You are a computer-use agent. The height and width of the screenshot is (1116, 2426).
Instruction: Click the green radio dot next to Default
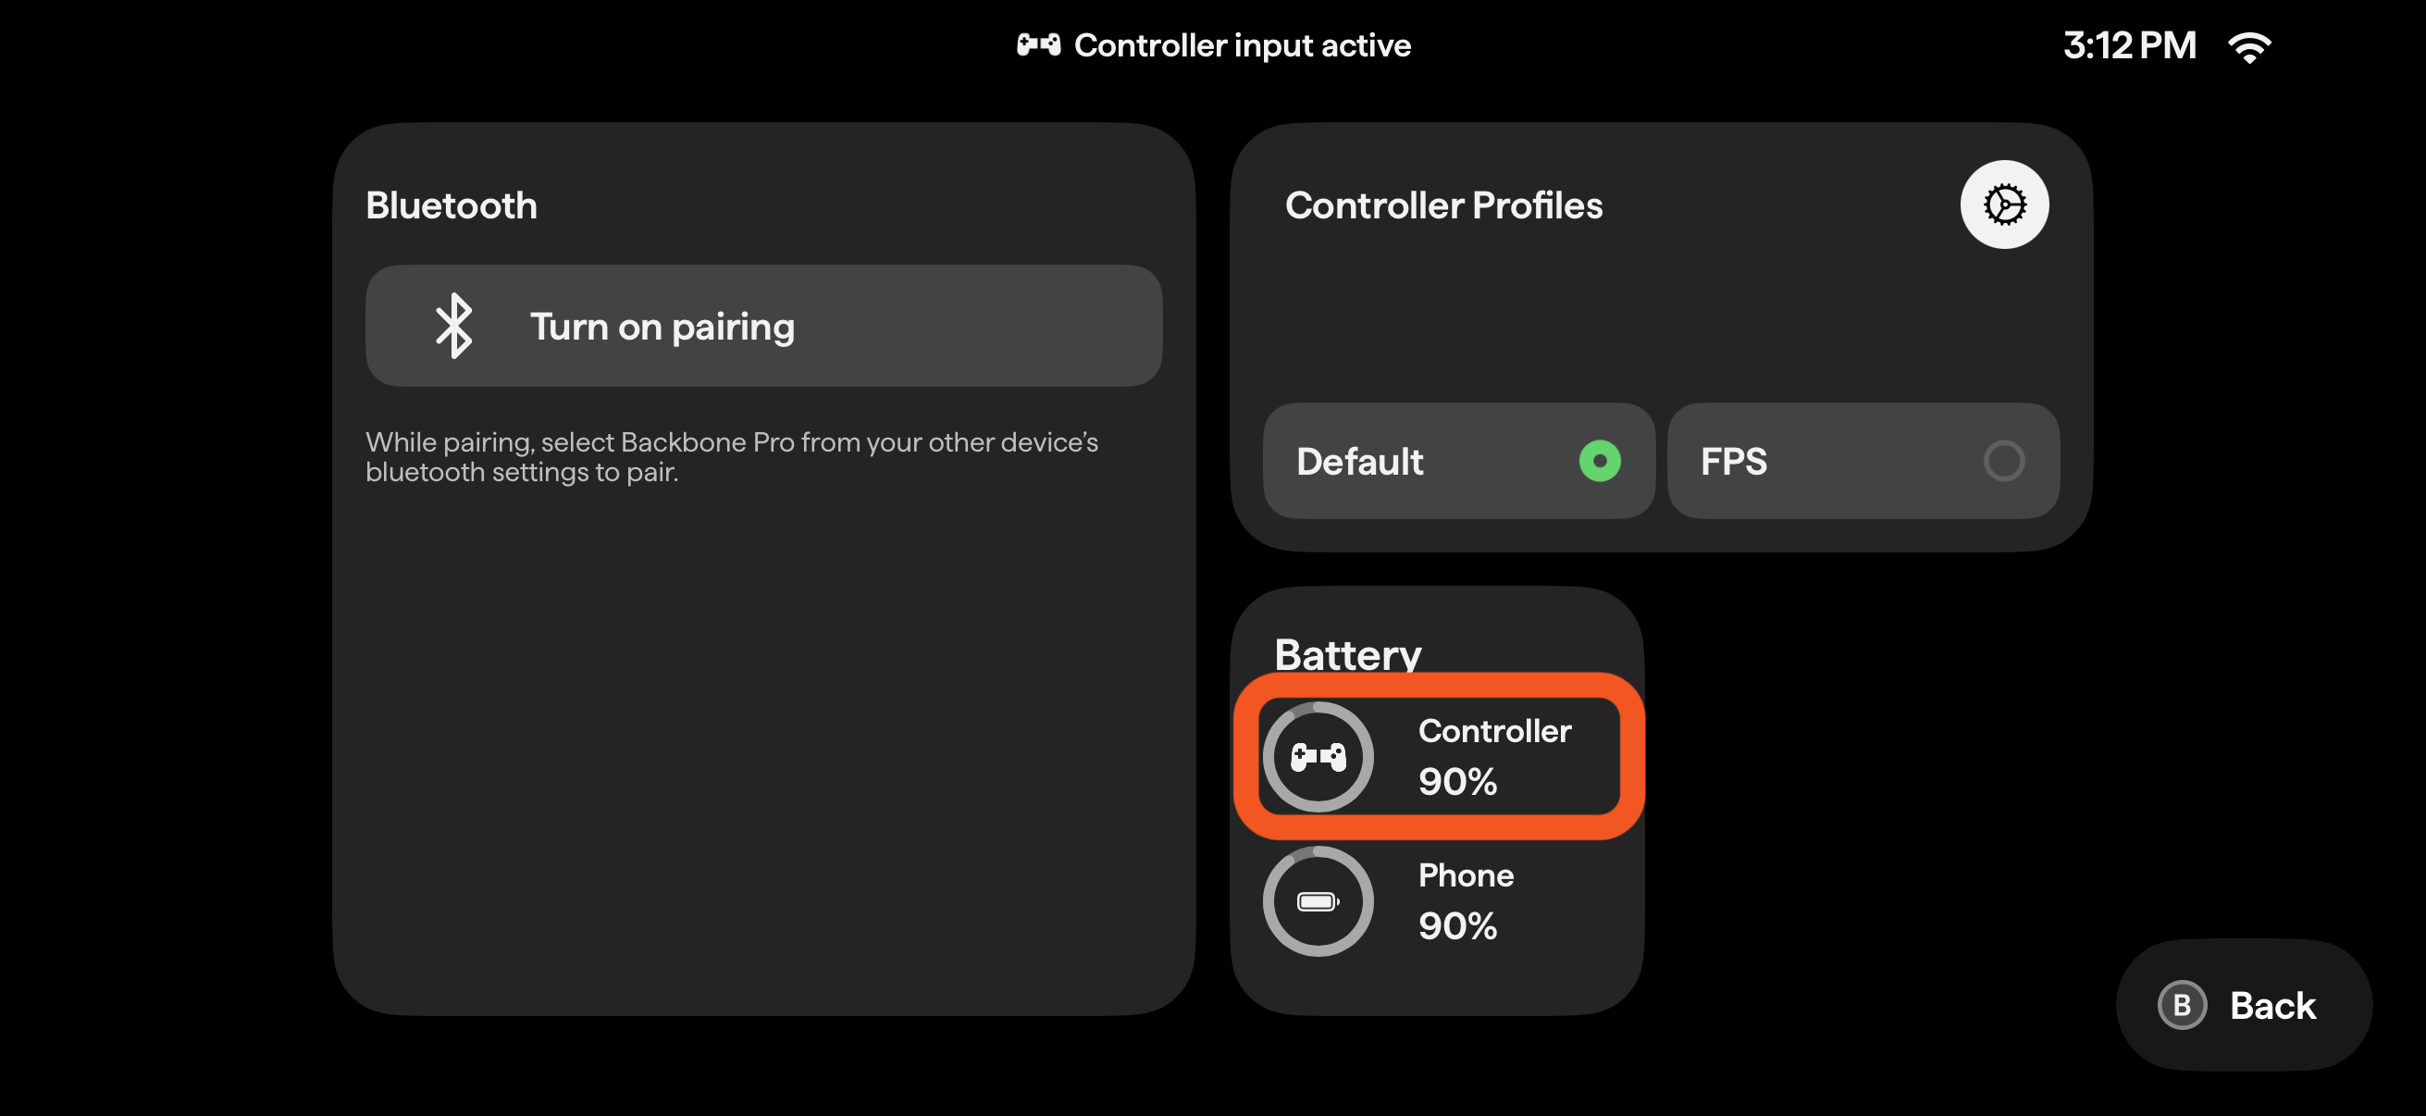(1600, 461)
